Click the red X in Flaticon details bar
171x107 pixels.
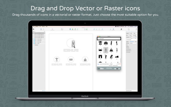click(120, 64)
